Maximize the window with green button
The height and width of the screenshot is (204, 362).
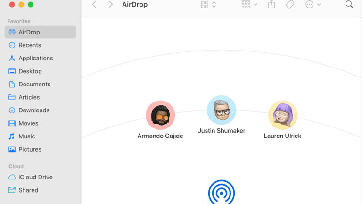pos(31,4)
